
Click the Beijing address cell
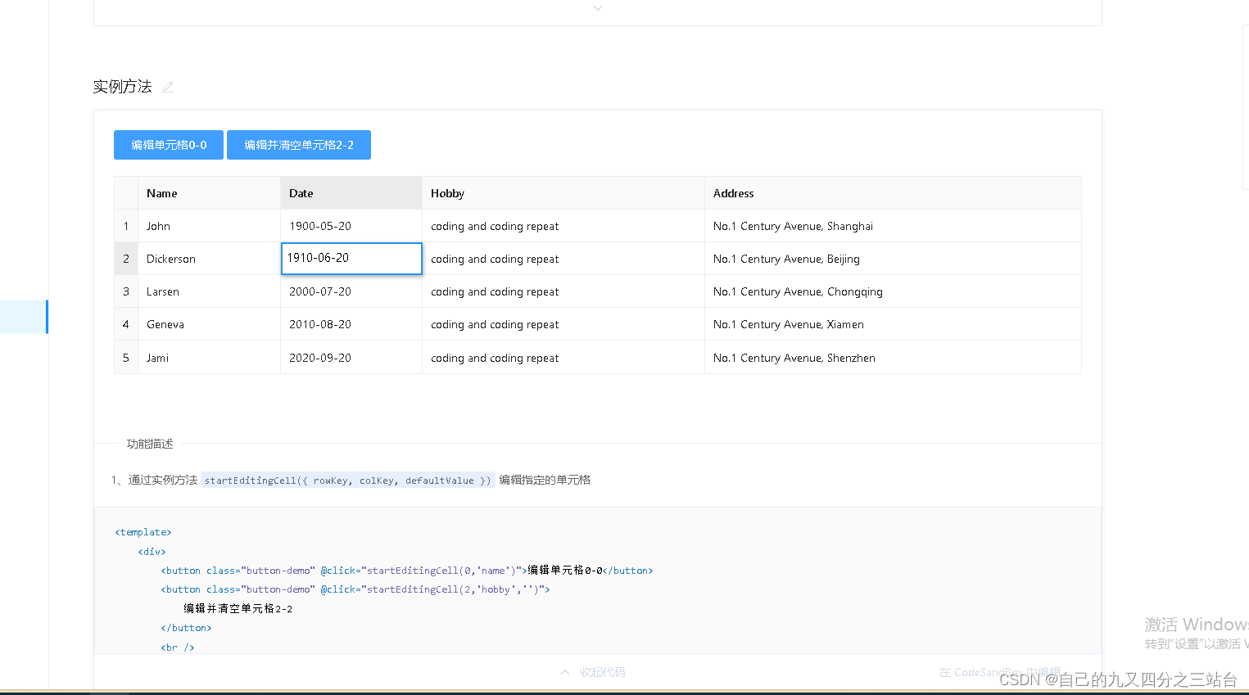coord(893,259)
